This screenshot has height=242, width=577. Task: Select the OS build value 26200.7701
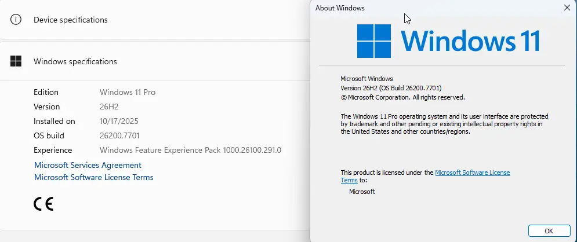click(x=119, y=136)
